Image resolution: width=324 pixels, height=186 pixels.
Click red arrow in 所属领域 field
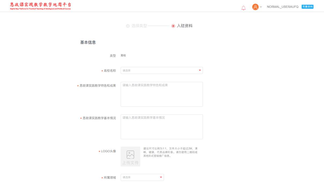pyautogui.click(x=161, y=177)
